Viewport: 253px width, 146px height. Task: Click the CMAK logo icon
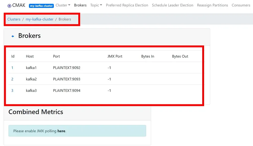(9, 6)
